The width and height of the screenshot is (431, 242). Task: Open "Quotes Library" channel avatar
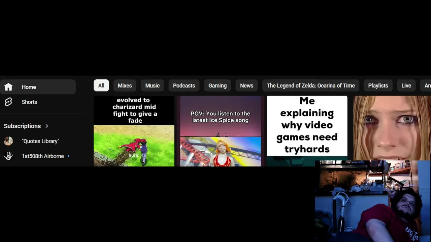point(8,141)
